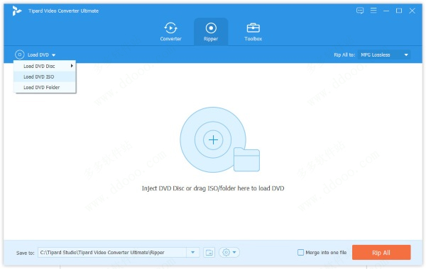The width and height of the screenshot is (426, 269).
Task: Click the Tipard logo icon
Action: pyautogui.click(x=16, y=11)
